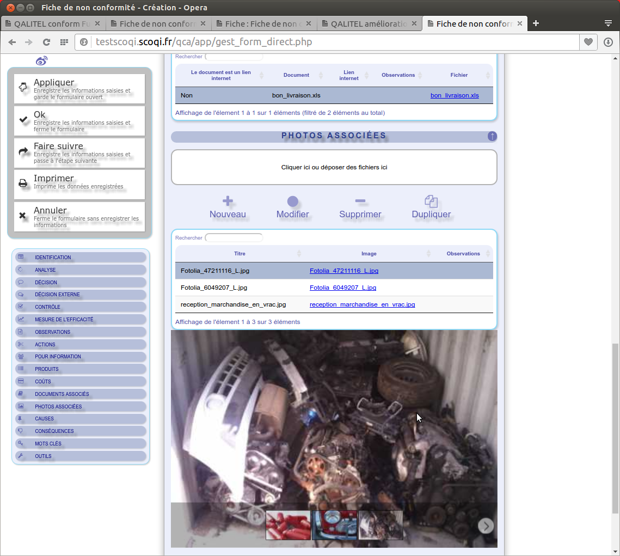Screen dimensions: 620x556
Task: Sort by Lien internet column
Action: point(349,75)
